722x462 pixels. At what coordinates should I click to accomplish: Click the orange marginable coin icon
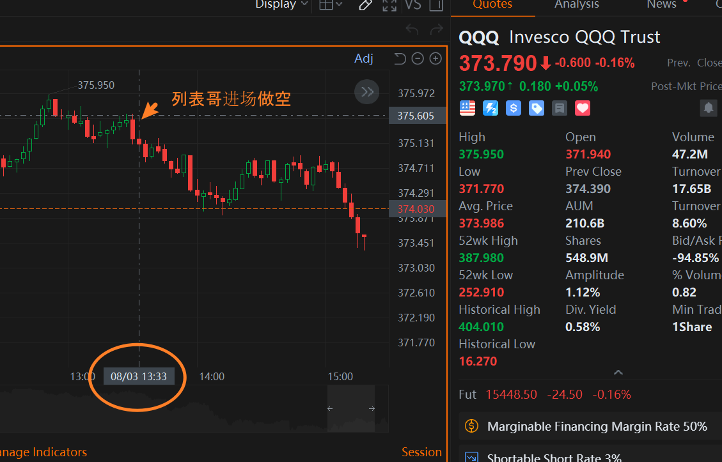click(x=471, y=426)
